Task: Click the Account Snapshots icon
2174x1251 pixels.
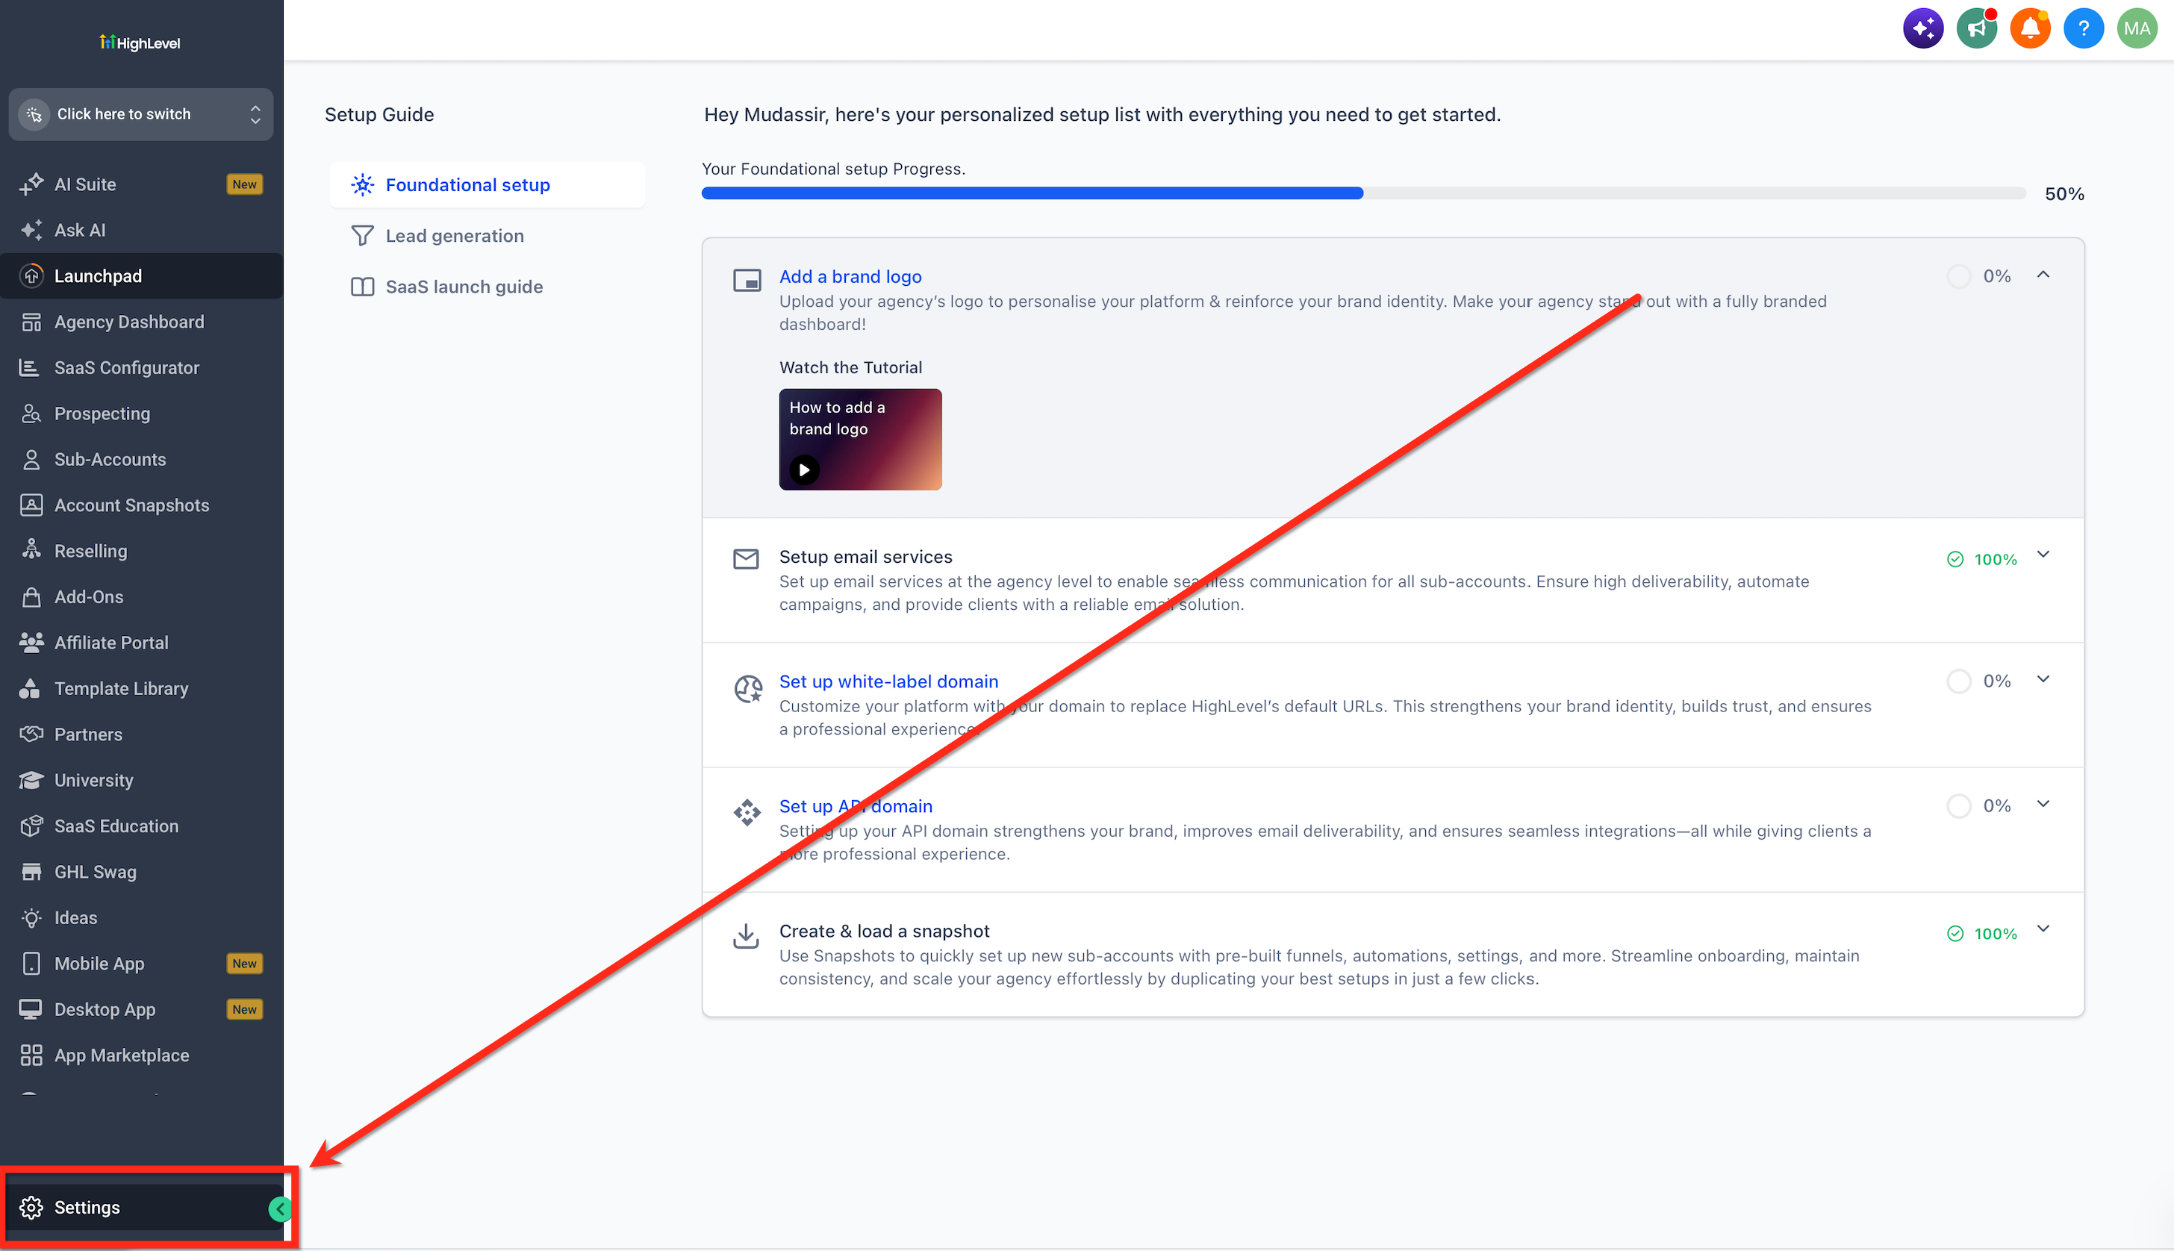Action: tap(31, 505)
